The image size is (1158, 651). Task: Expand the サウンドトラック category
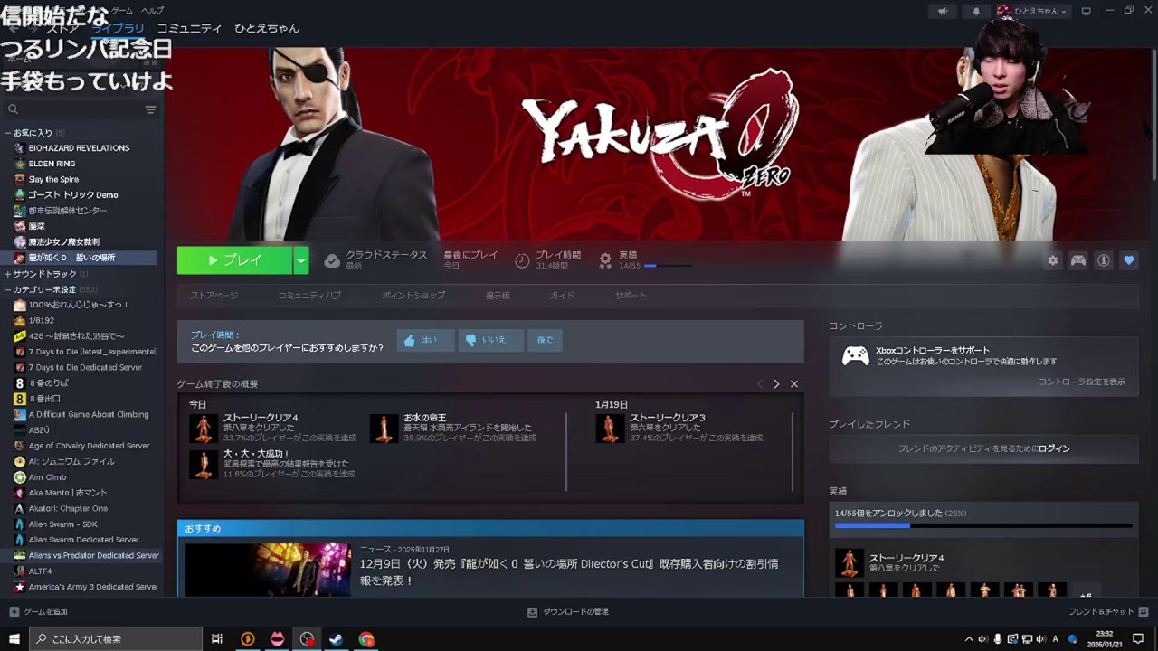(8, 274)
